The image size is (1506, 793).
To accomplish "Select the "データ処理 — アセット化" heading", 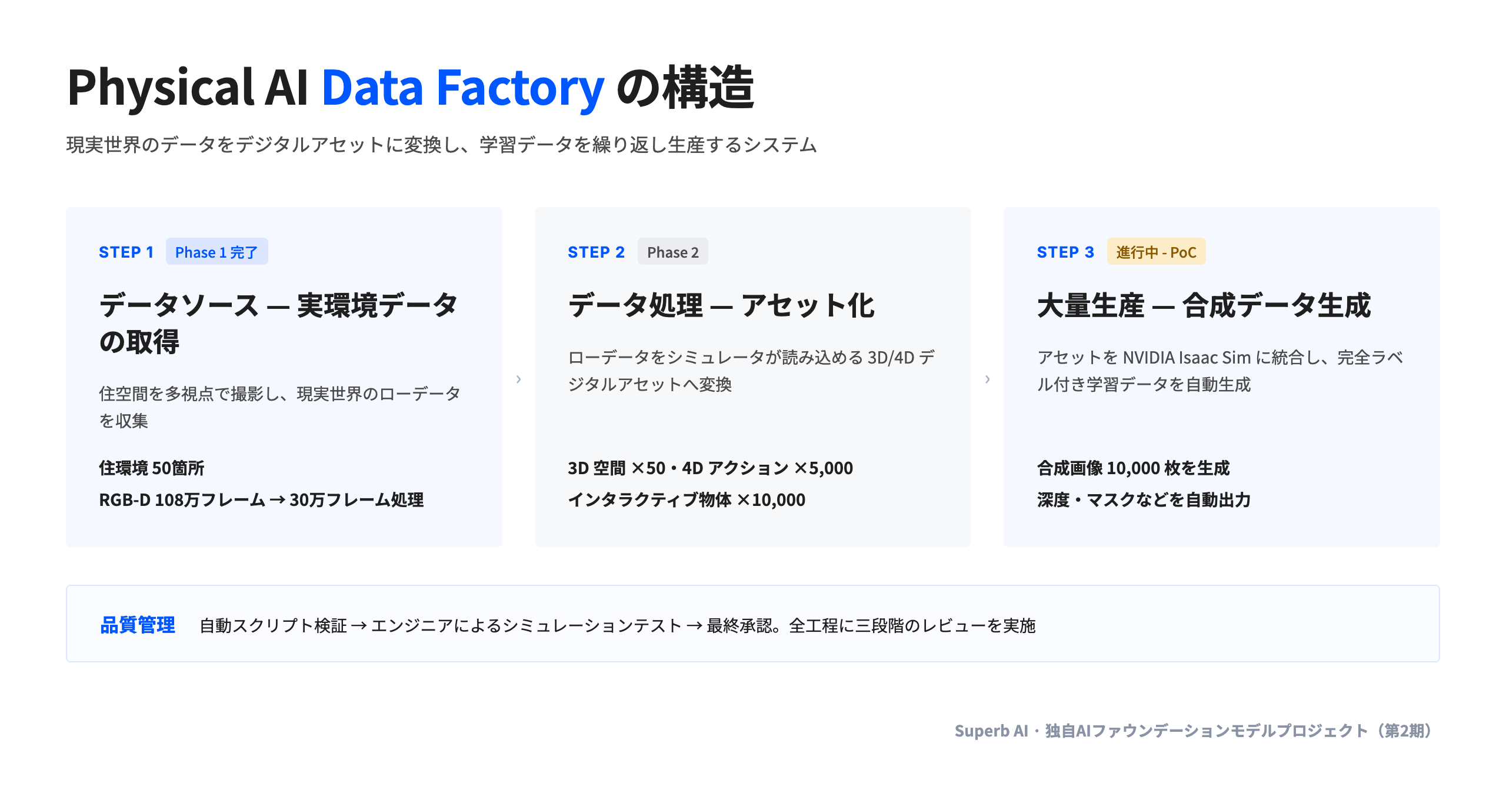I will click(x=721, y=306).
